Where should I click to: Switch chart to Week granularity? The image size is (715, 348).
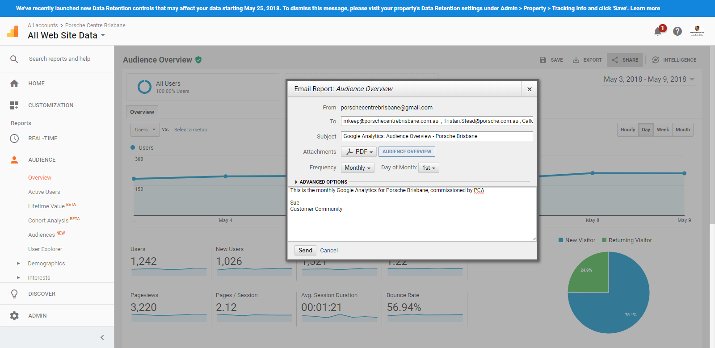tap(663, 130)
